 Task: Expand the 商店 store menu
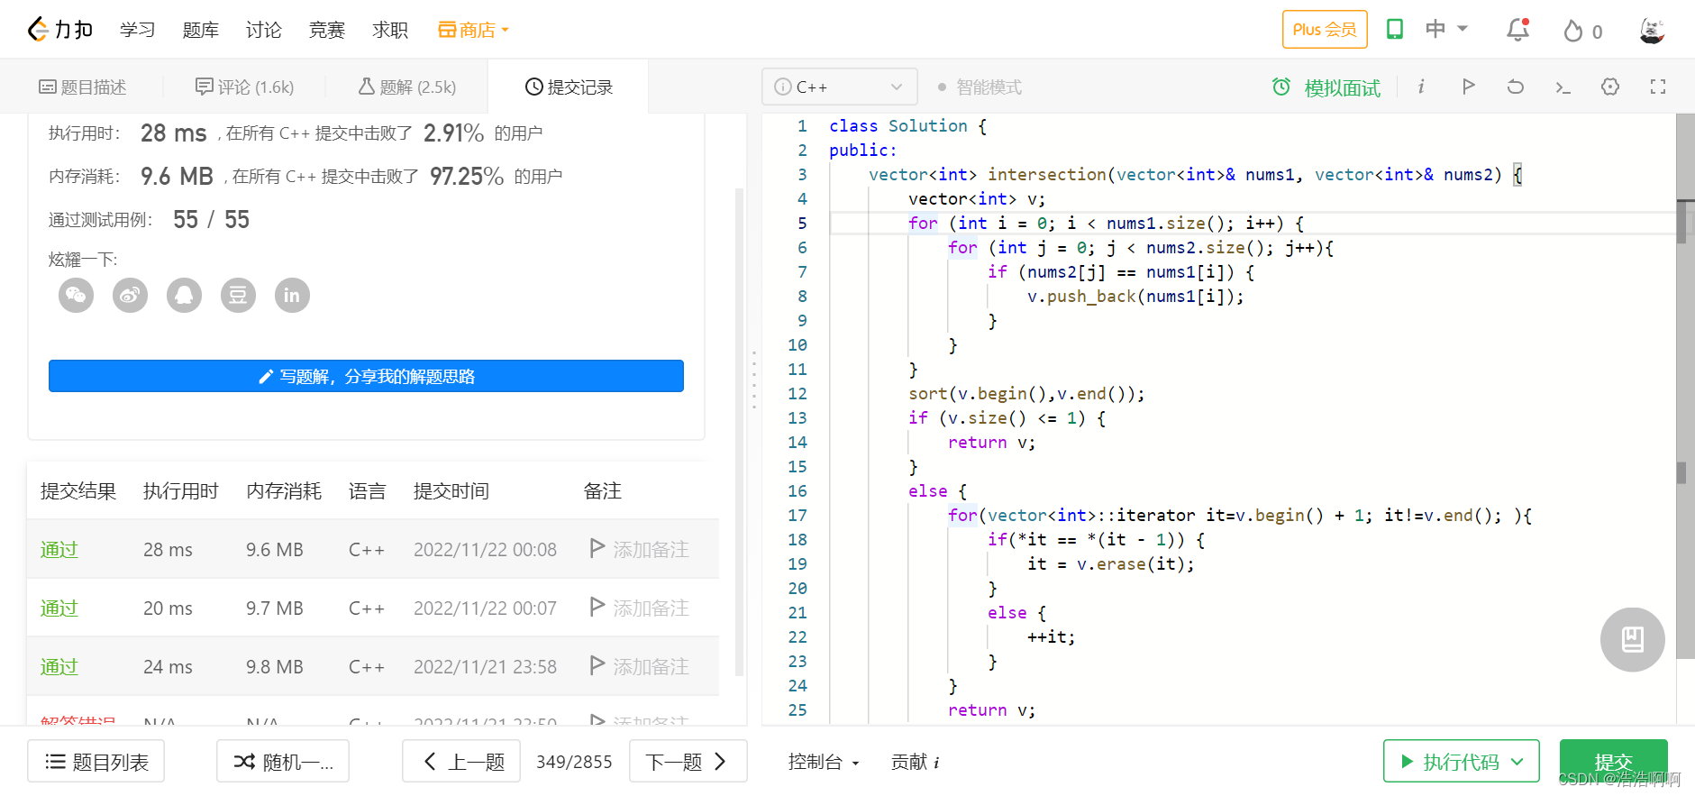474,30
